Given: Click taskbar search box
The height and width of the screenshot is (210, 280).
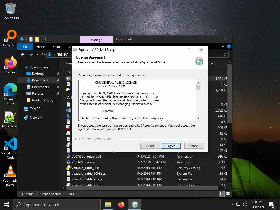Looking at the screenshot, I should (x=57, y=205).
